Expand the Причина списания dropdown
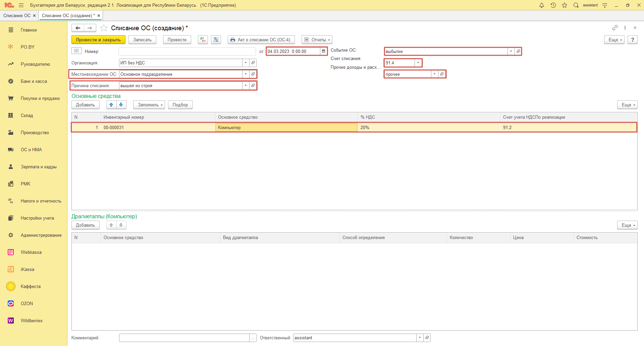Viewport: 644px width, 346px height. [x=246, y=85]
